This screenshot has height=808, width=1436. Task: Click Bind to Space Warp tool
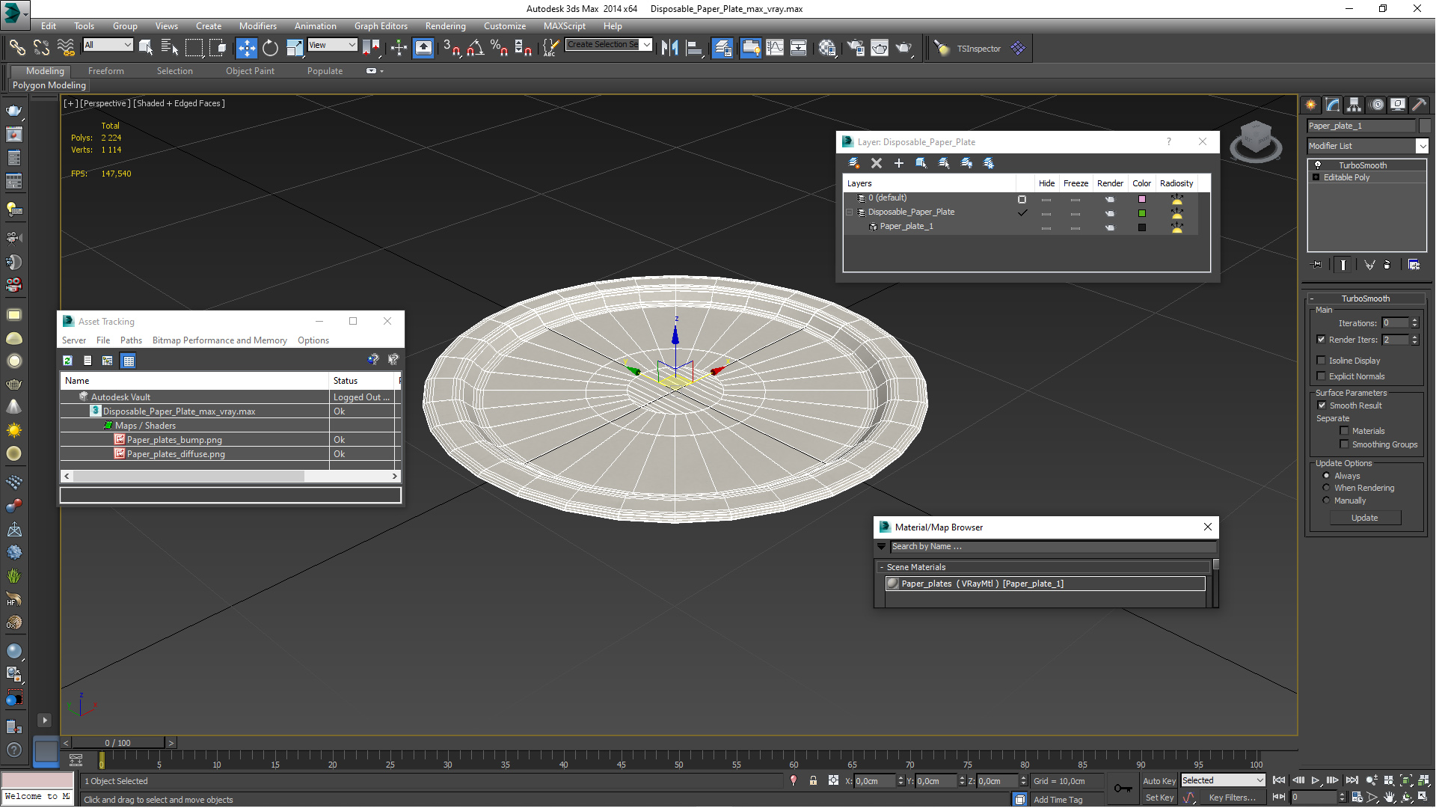tap(66, 48)
